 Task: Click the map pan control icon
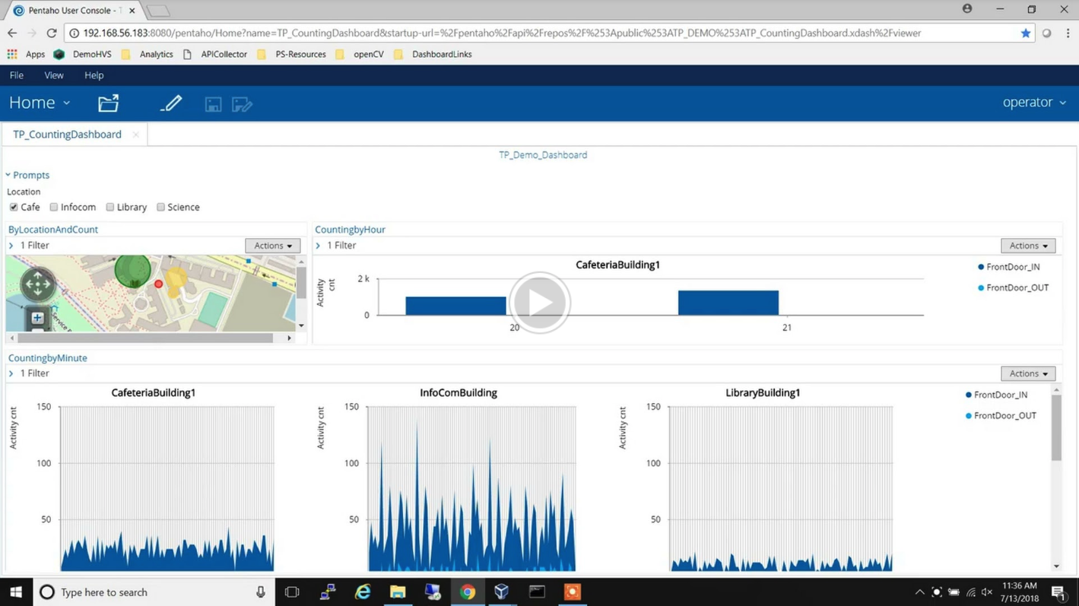click(x=37, y=284)
